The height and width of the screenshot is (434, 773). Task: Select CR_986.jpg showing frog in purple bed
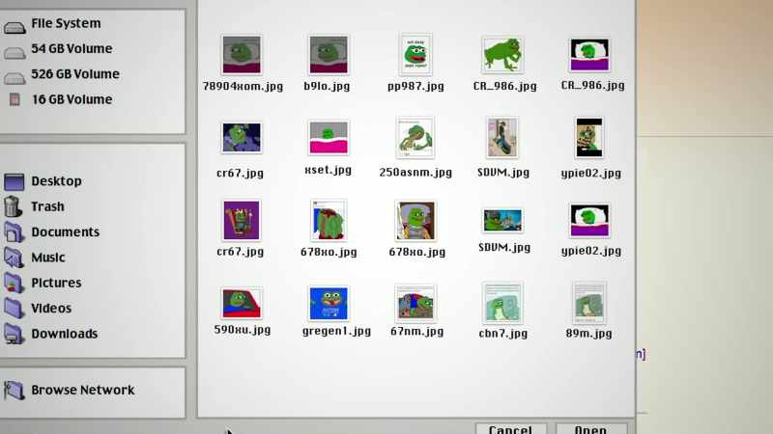point(589,55)
